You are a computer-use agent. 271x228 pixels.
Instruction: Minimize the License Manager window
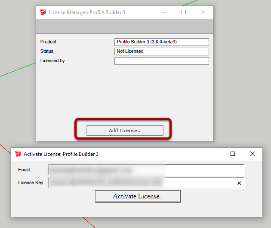click(164, 12)
